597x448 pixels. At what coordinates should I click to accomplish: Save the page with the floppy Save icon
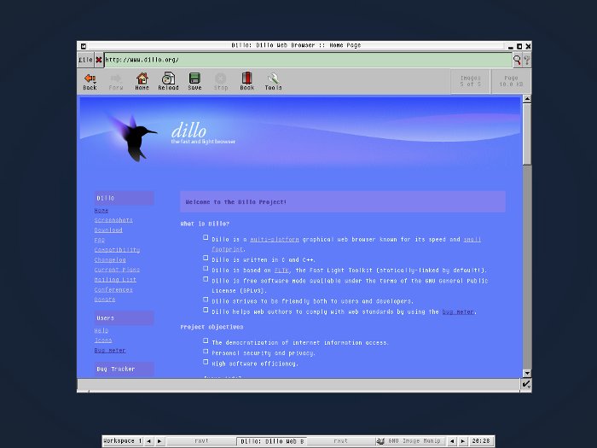click(x=194, y=82)
